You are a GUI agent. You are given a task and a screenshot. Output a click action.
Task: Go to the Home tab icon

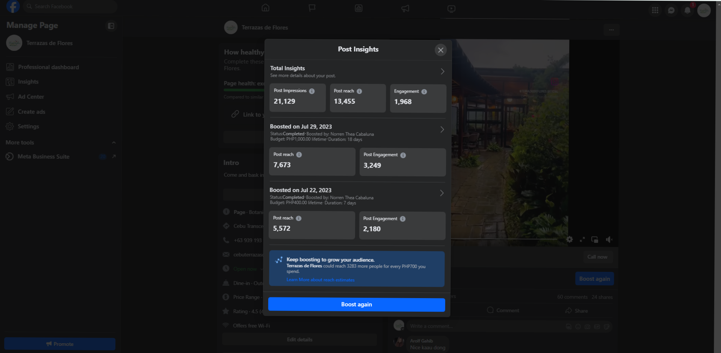tap(266, 8)
